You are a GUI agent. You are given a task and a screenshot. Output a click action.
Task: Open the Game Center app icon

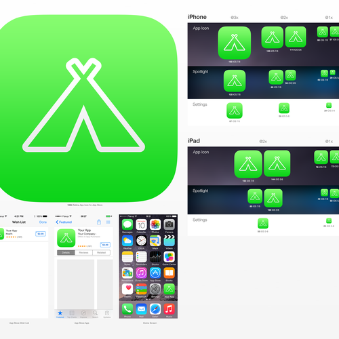click(169, 257)
